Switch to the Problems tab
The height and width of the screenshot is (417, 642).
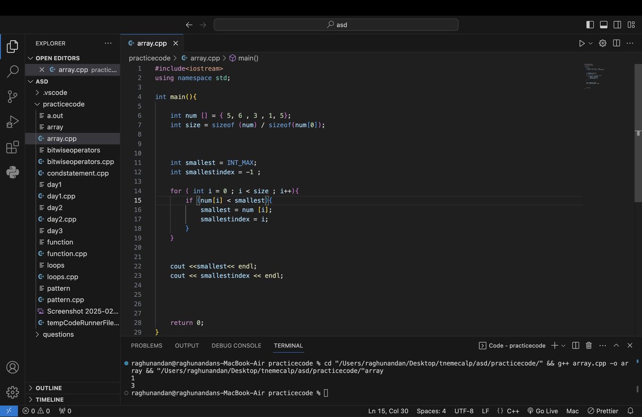pos(147,346)
